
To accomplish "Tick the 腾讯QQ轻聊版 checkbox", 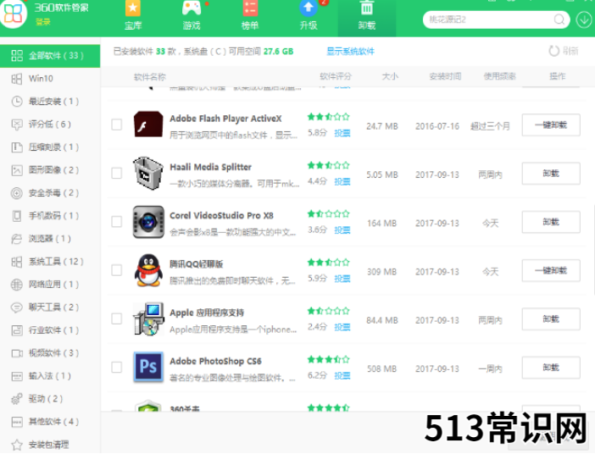I will point(116,270).
